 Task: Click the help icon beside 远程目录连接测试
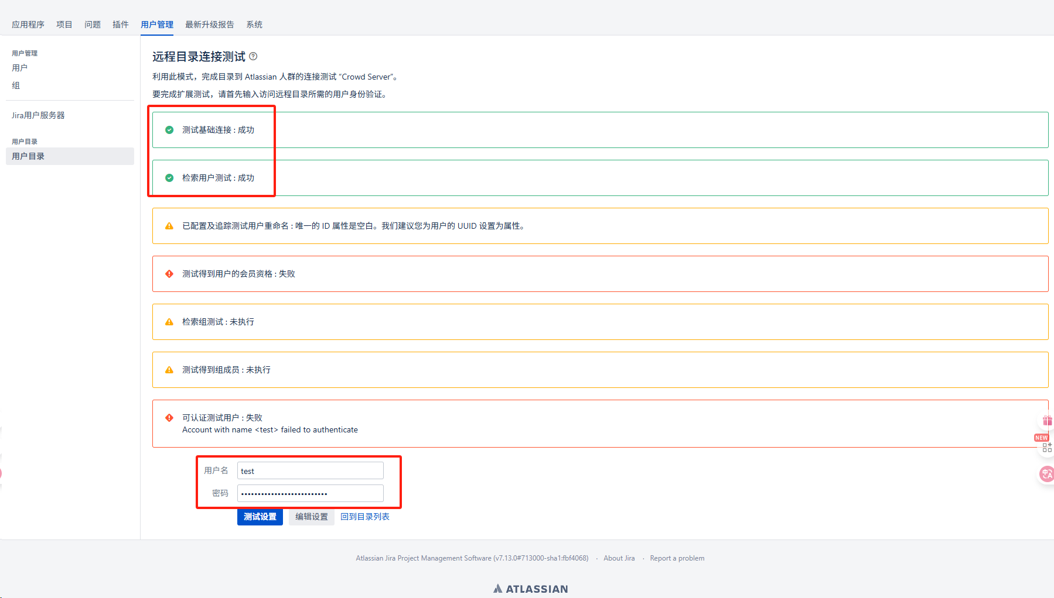click(x=253, y=56)
